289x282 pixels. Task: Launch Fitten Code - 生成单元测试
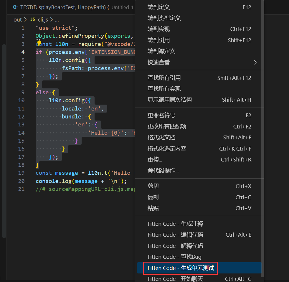[181, 268]
